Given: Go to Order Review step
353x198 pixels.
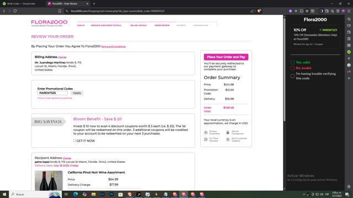Looking at the screenshot, I should (162, 25).
